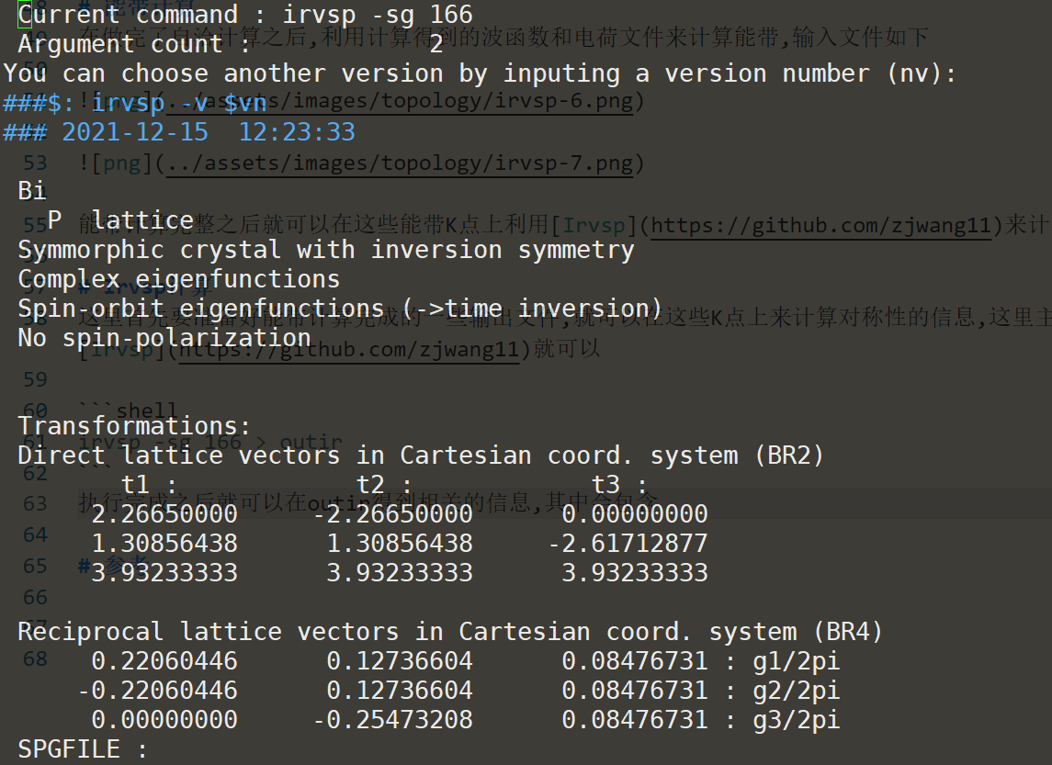
Task: Click the value '-2.61712877'
Action: (x=628, y=543)
